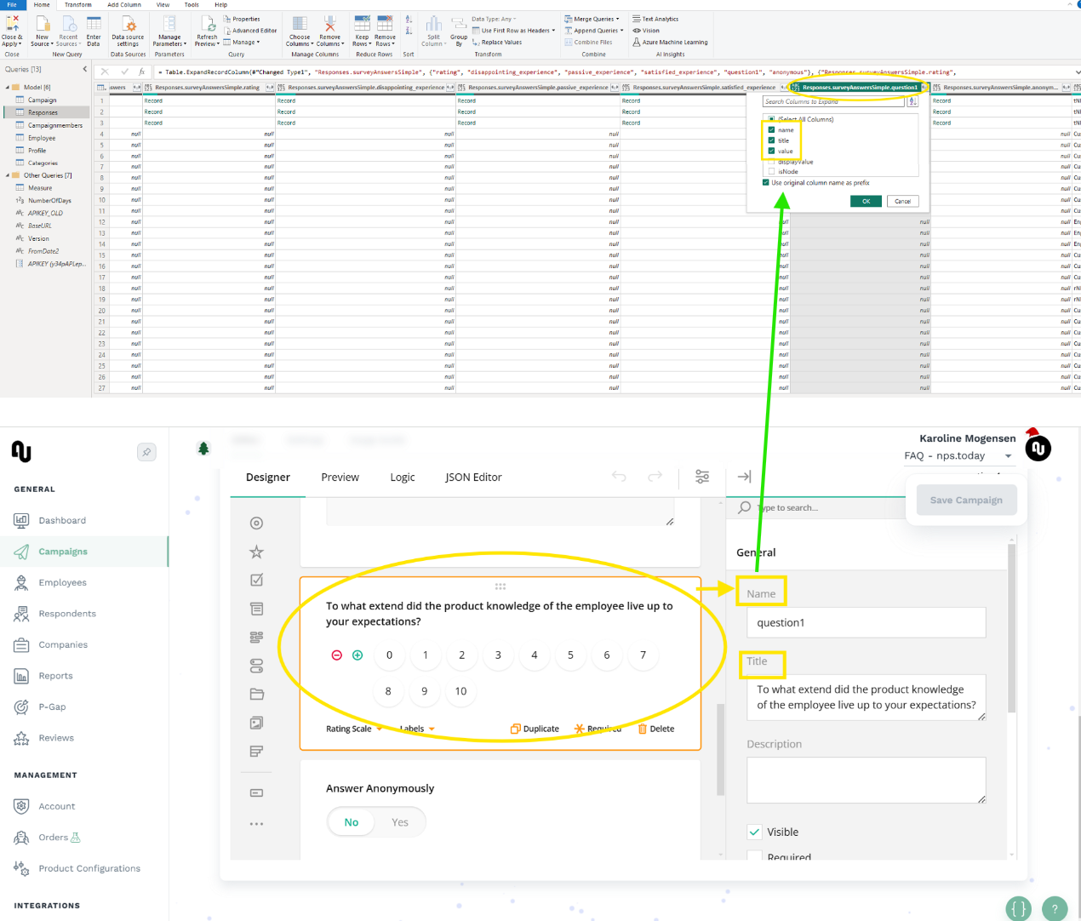Collapse the property panel arrow icon
This screenshot has height=921, width=1081.
[x=744, y=477]
